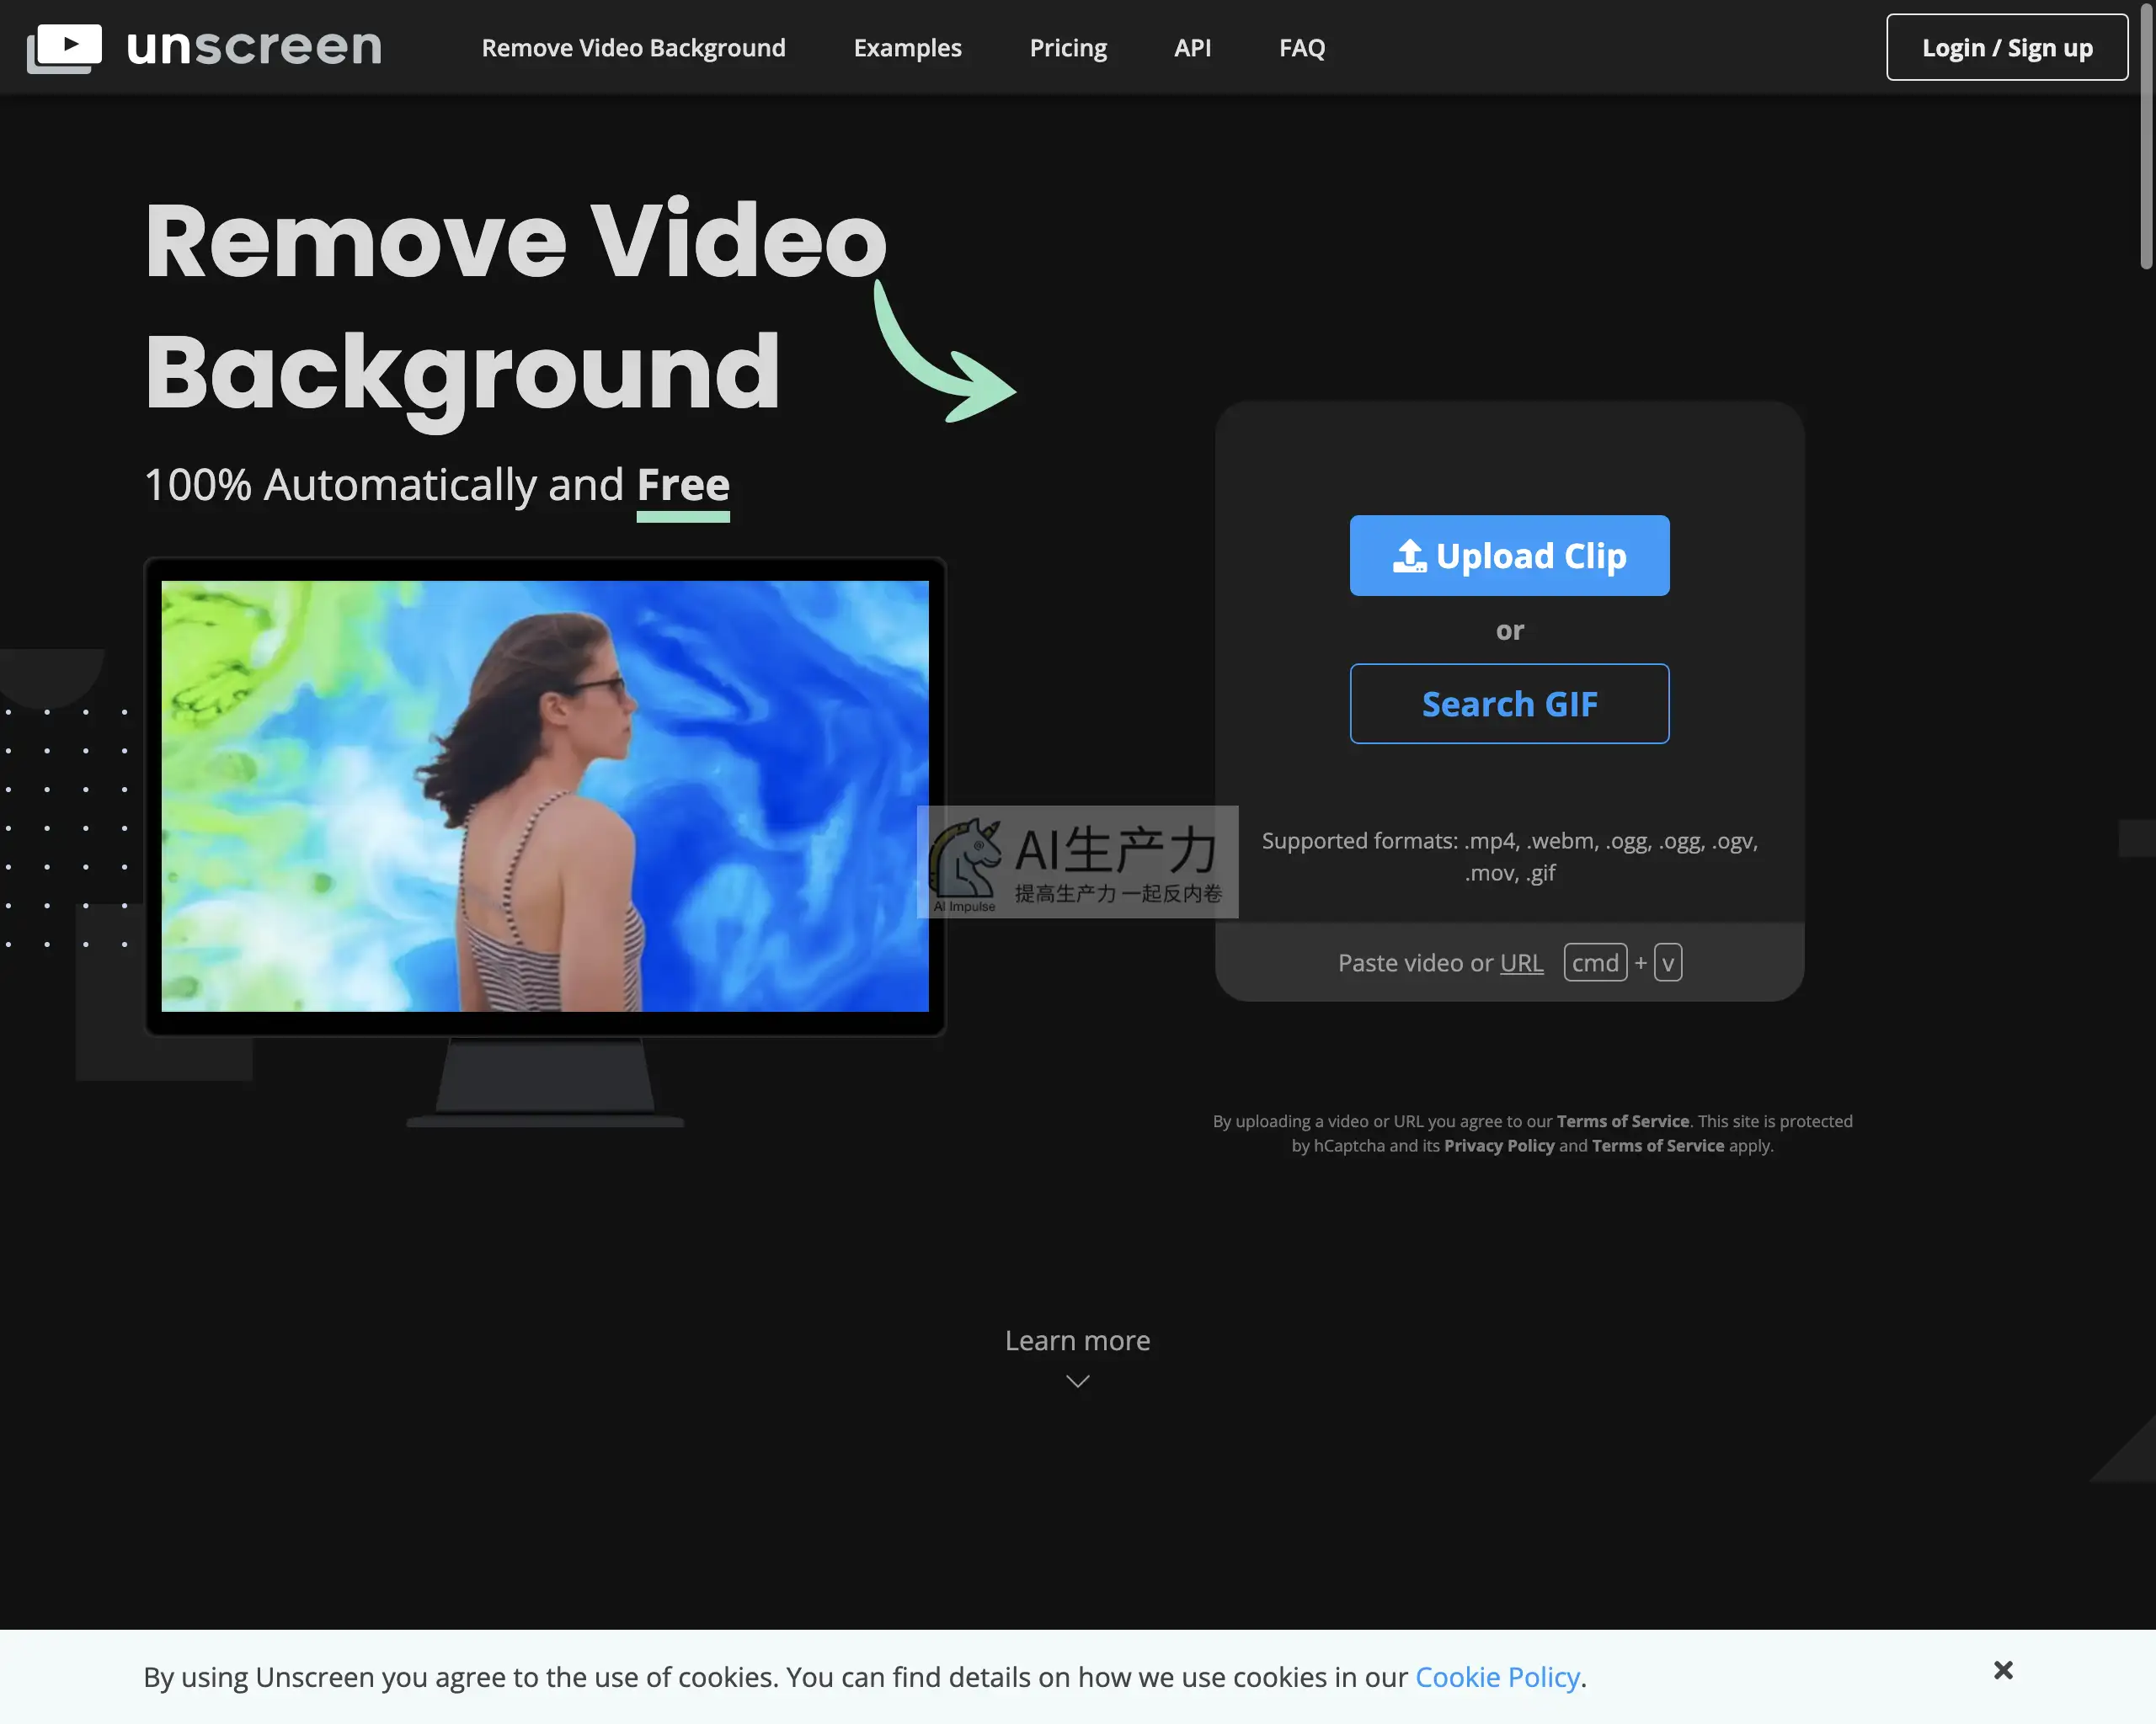Open Remove Video Background menu item
This screenshot has height=1724, width=2156.
633,48
